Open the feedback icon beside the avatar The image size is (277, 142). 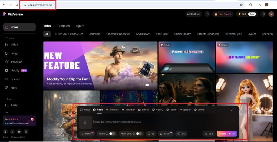click(263, 14)
